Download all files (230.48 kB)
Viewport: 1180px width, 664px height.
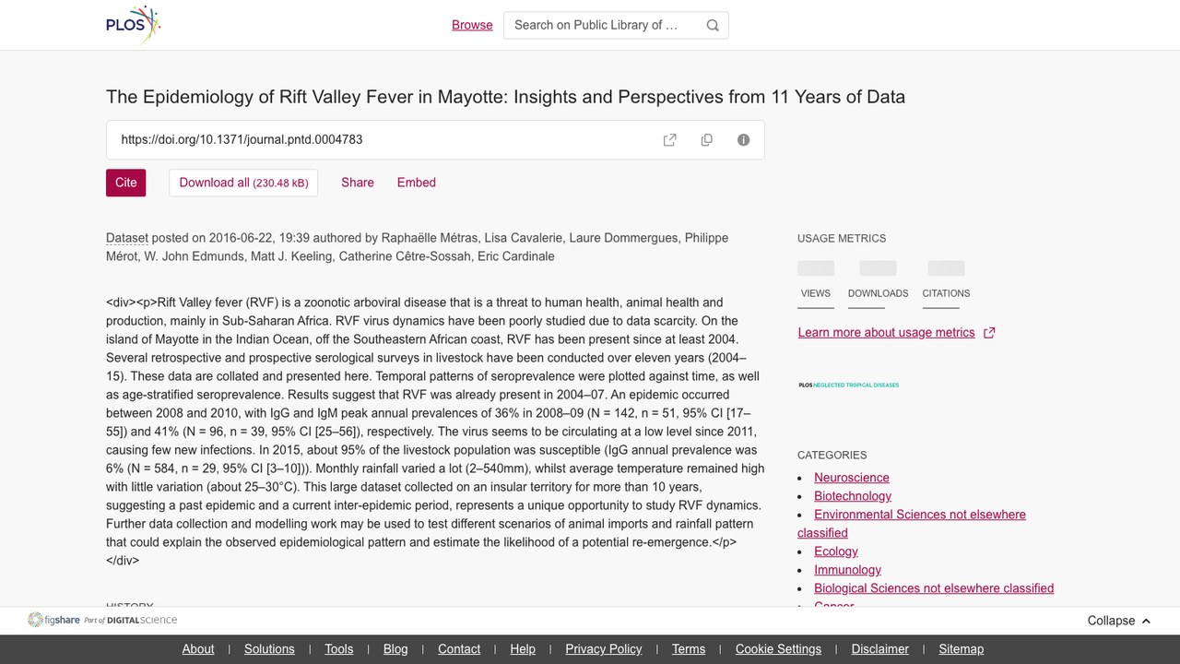tap(243, 183)
